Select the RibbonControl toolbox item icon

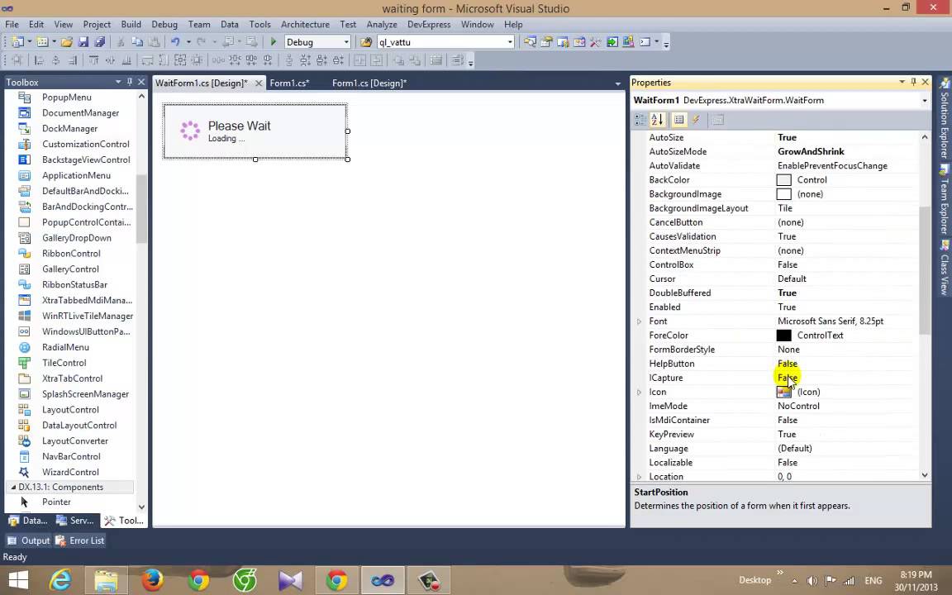(x=24, y=253)
